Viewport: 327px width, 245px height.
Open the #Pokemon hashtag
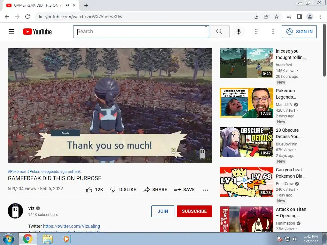(17, 171)
